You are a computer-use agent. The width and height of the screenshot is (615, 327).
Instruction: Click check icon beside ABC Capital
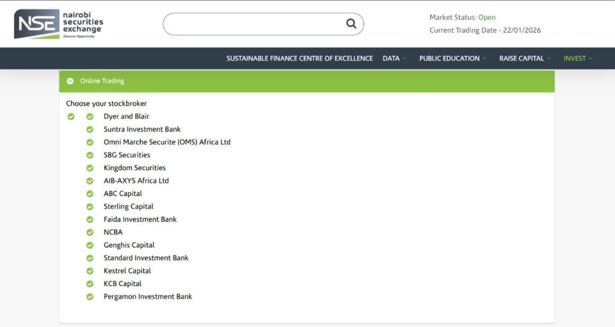90,194
